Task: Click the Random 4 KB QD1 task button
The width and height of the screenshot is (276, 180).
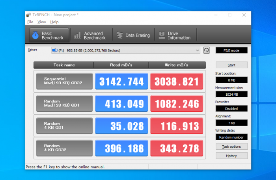Action: 64,126
